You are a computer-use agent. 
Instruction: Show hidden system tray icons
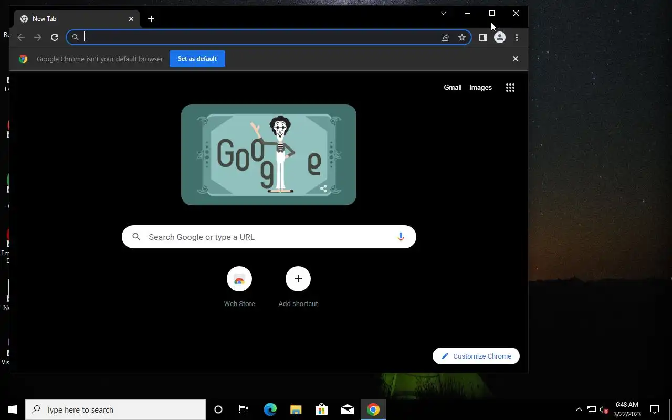point(579,409)
